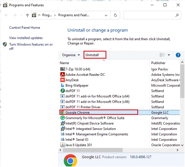Click product version 100.0.4896.127
The image size is (185, 167).
(140, 157)
